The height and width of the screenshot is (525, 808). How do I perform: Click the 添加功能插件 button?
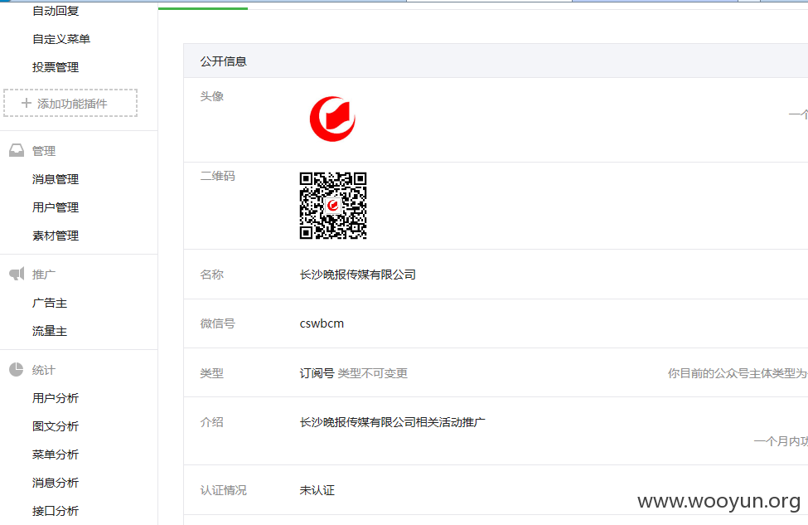coord(70,103)
